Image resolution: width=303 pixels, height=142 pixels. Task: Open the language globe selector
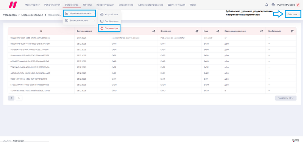click(273, 5)
